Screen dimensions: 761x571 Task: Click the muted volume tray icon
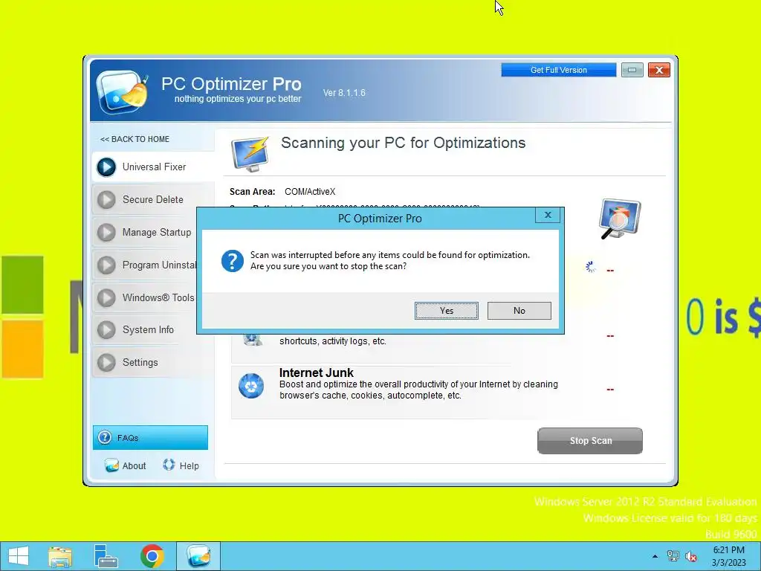pyautogui.click(x=691, y=556)
